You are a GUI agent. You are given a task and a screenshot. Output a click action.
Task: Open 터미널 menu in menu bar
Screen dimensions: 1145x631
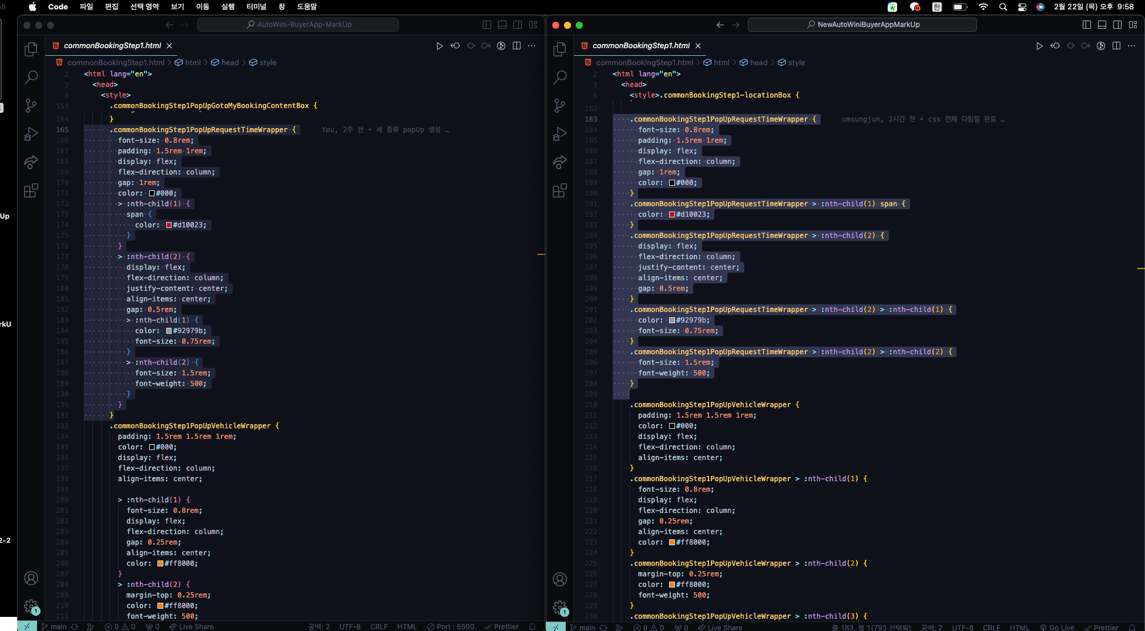[256, 6]
